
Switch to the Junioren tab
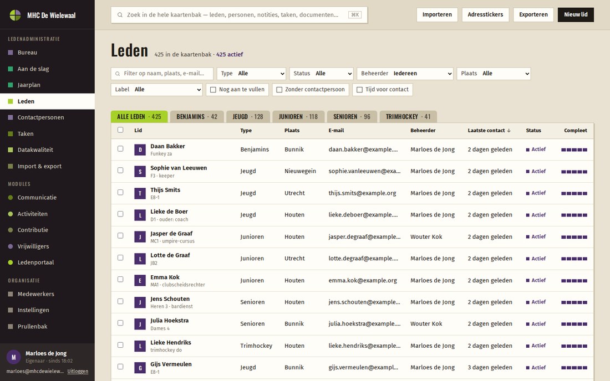(x=298, y=116)
